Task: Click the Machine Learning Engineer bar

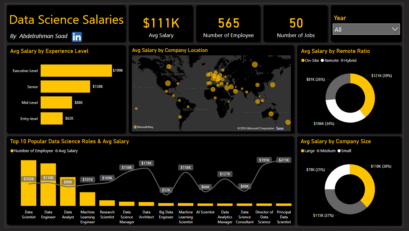Action: tap(88, 199)
